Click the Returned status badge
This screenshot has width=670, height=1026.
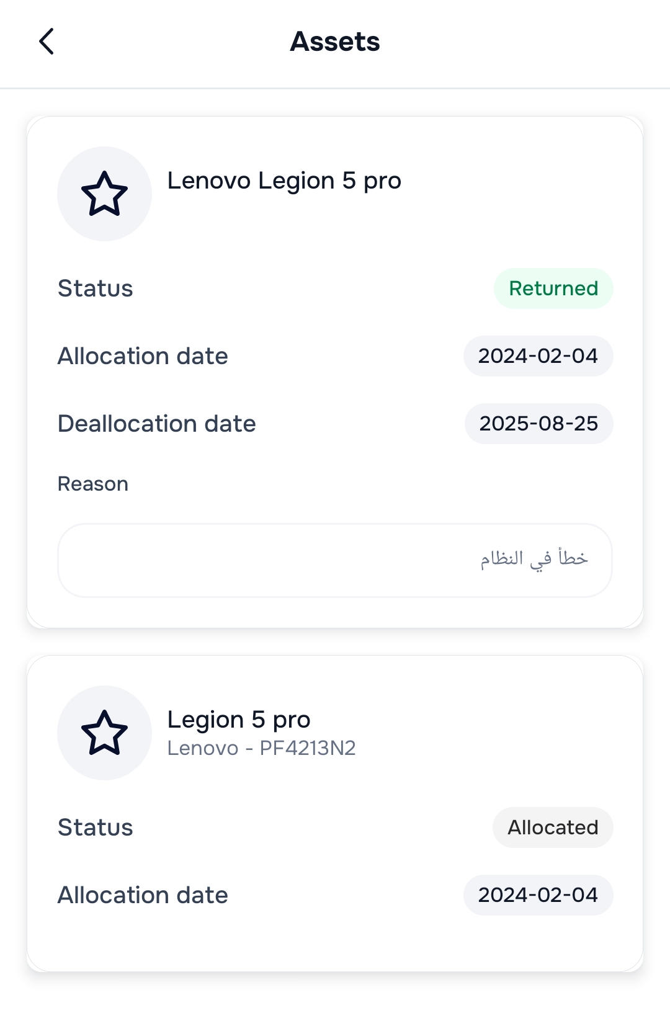(553, 288)
